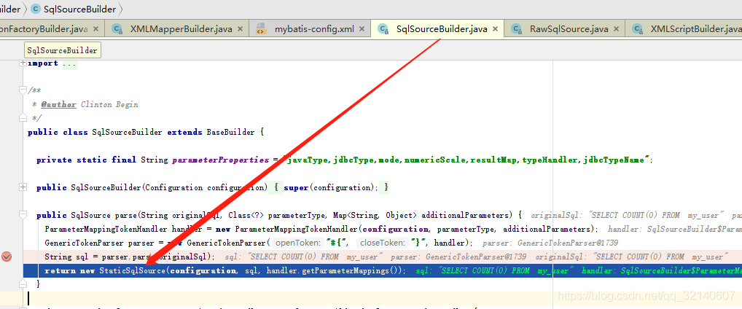Click the jdbcTypeName text in the string constant
Viewport: 742px width, 309px height.
(616, 160)
